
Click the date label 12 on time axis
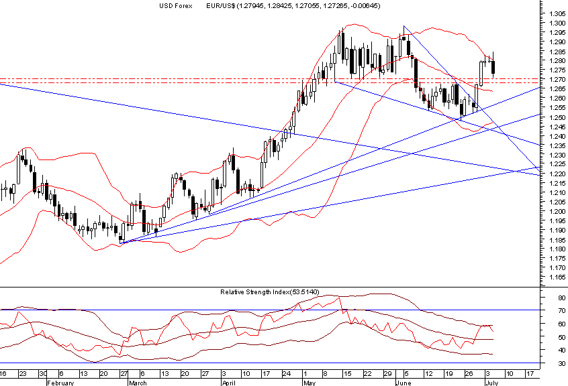(428, 374)
